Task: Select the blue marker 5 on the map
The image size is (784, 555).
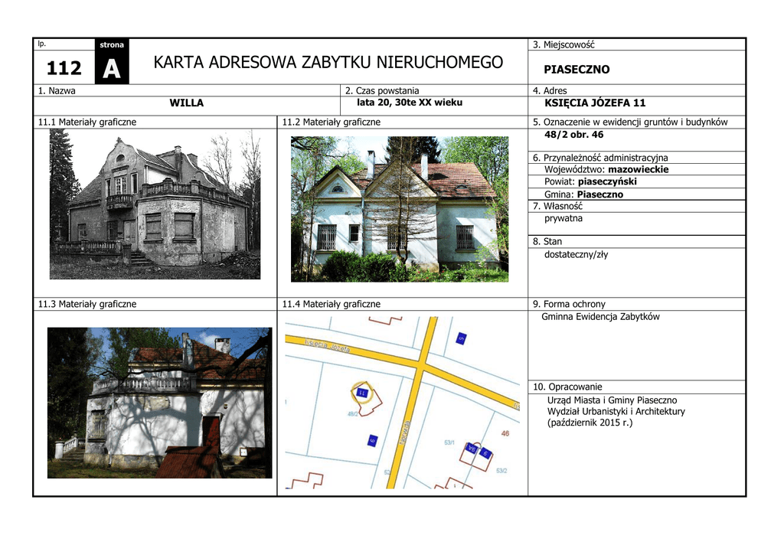Action: [x=461, y=338]
